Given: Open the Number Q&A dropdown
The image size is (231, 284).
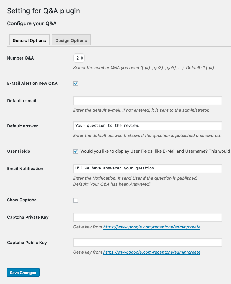Looking at the screenshot, I should (x=79, y=58).
